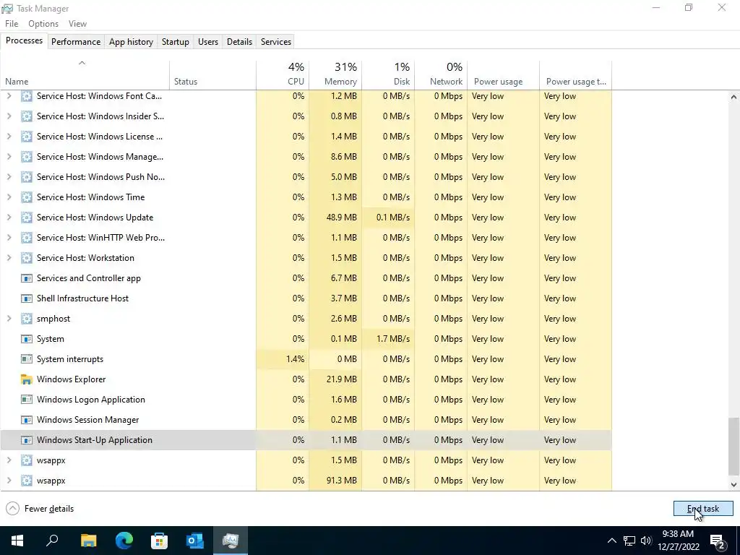
Task: Click the gear icon beside Service Host: Windows Update
Action: pyautogui.click(x=27, y=218)
